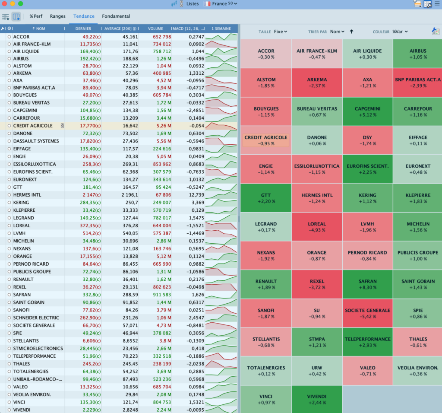Viewport: 442px width, 413px height.
Task: Select the radio button next to ACCOR
Action: [x=9, y=37]
